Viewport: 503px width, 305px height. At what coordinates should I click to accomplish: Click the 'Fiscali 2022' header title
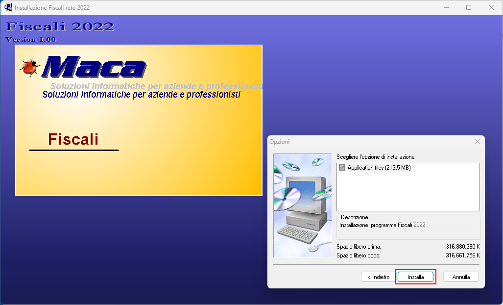(x=60, y=26)
